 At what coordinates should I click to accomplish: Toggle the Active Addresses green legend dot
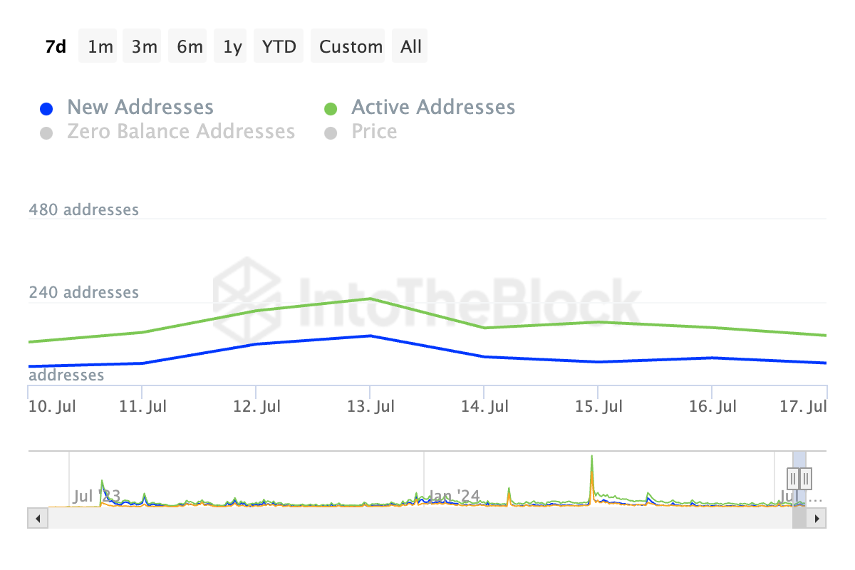point(331,109)
